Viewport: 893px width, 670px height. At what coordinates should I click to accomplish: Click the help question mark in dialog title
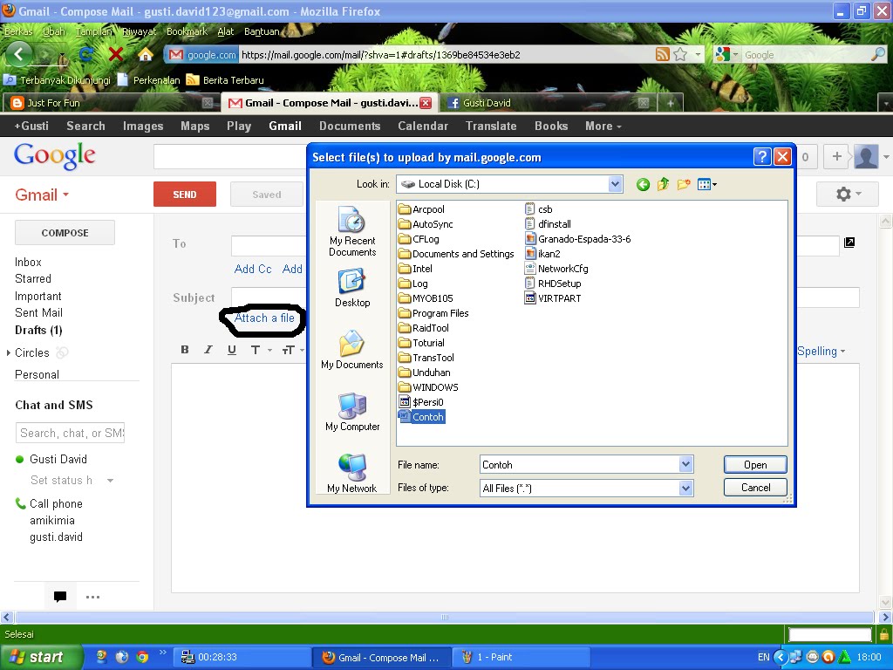point(761,157)
